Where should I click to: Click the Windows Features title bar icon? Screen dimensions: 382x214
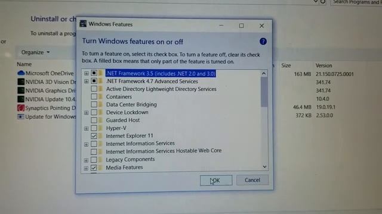pyautogui.click(x=83, y=24)
